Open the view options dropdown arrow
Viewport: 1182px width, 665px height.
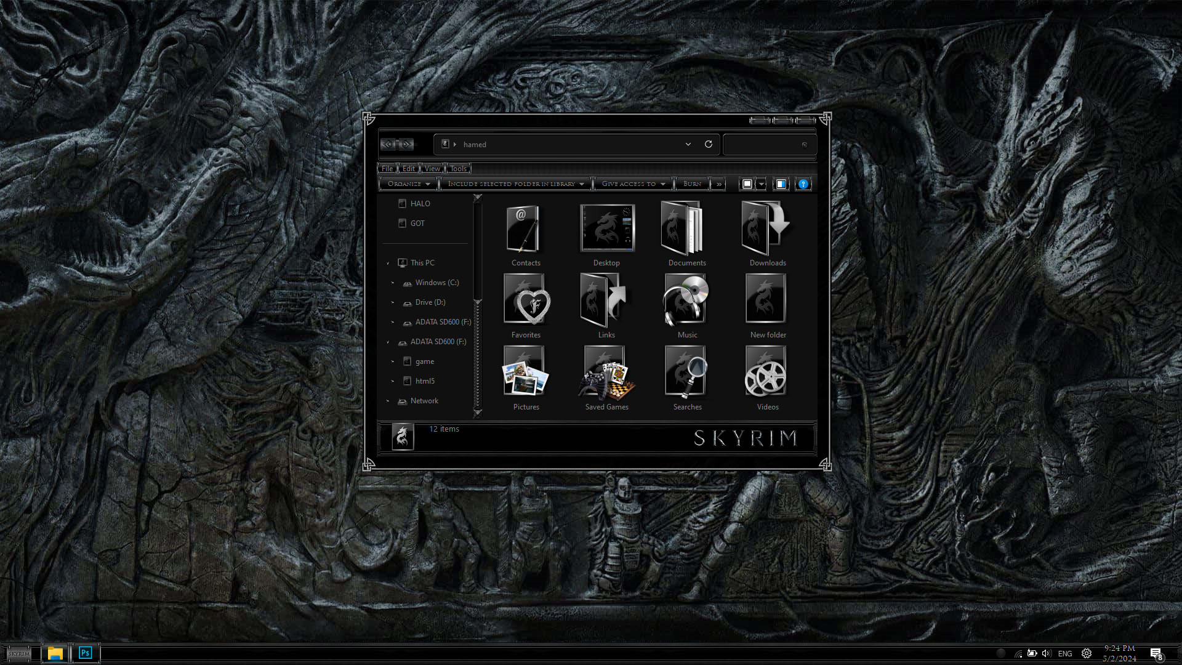coord(762,184)
